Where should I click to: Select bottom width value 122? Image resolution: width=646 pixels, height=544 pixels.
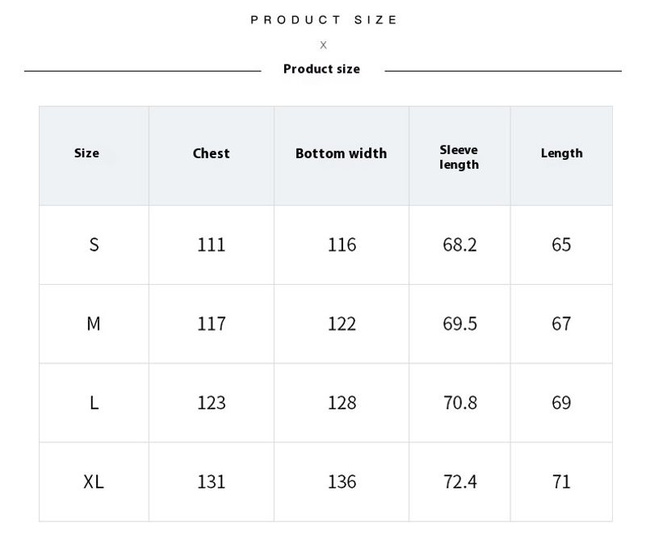coord(342,324)
